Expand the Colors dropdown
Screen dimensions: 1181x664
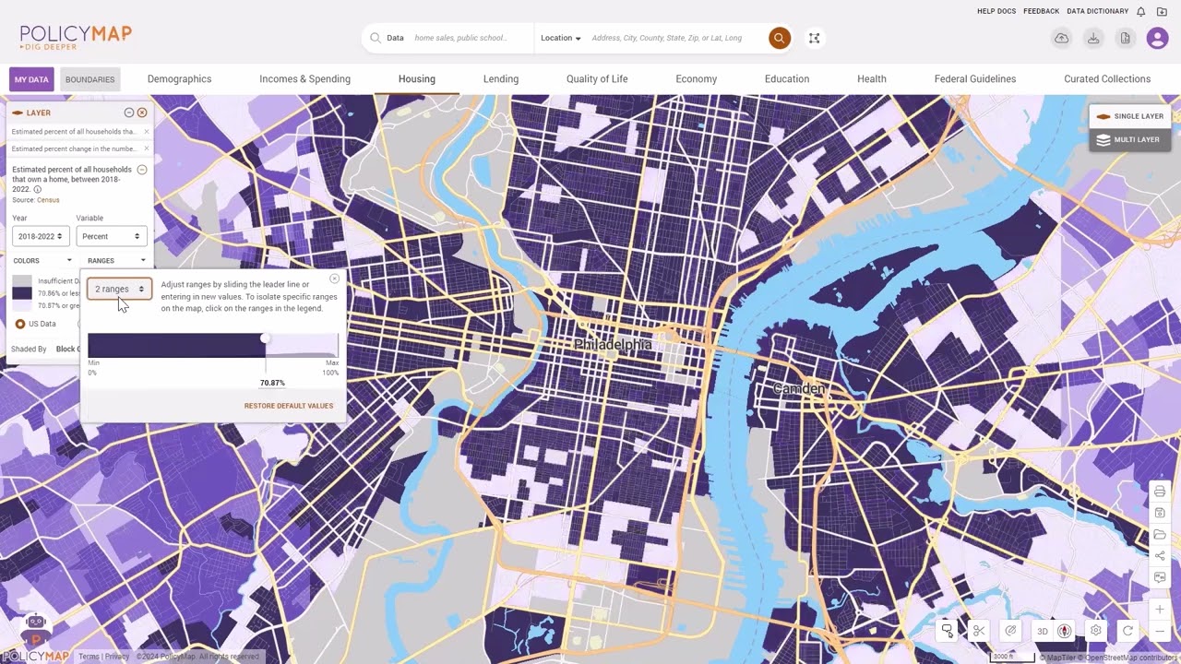pos(42,261)
